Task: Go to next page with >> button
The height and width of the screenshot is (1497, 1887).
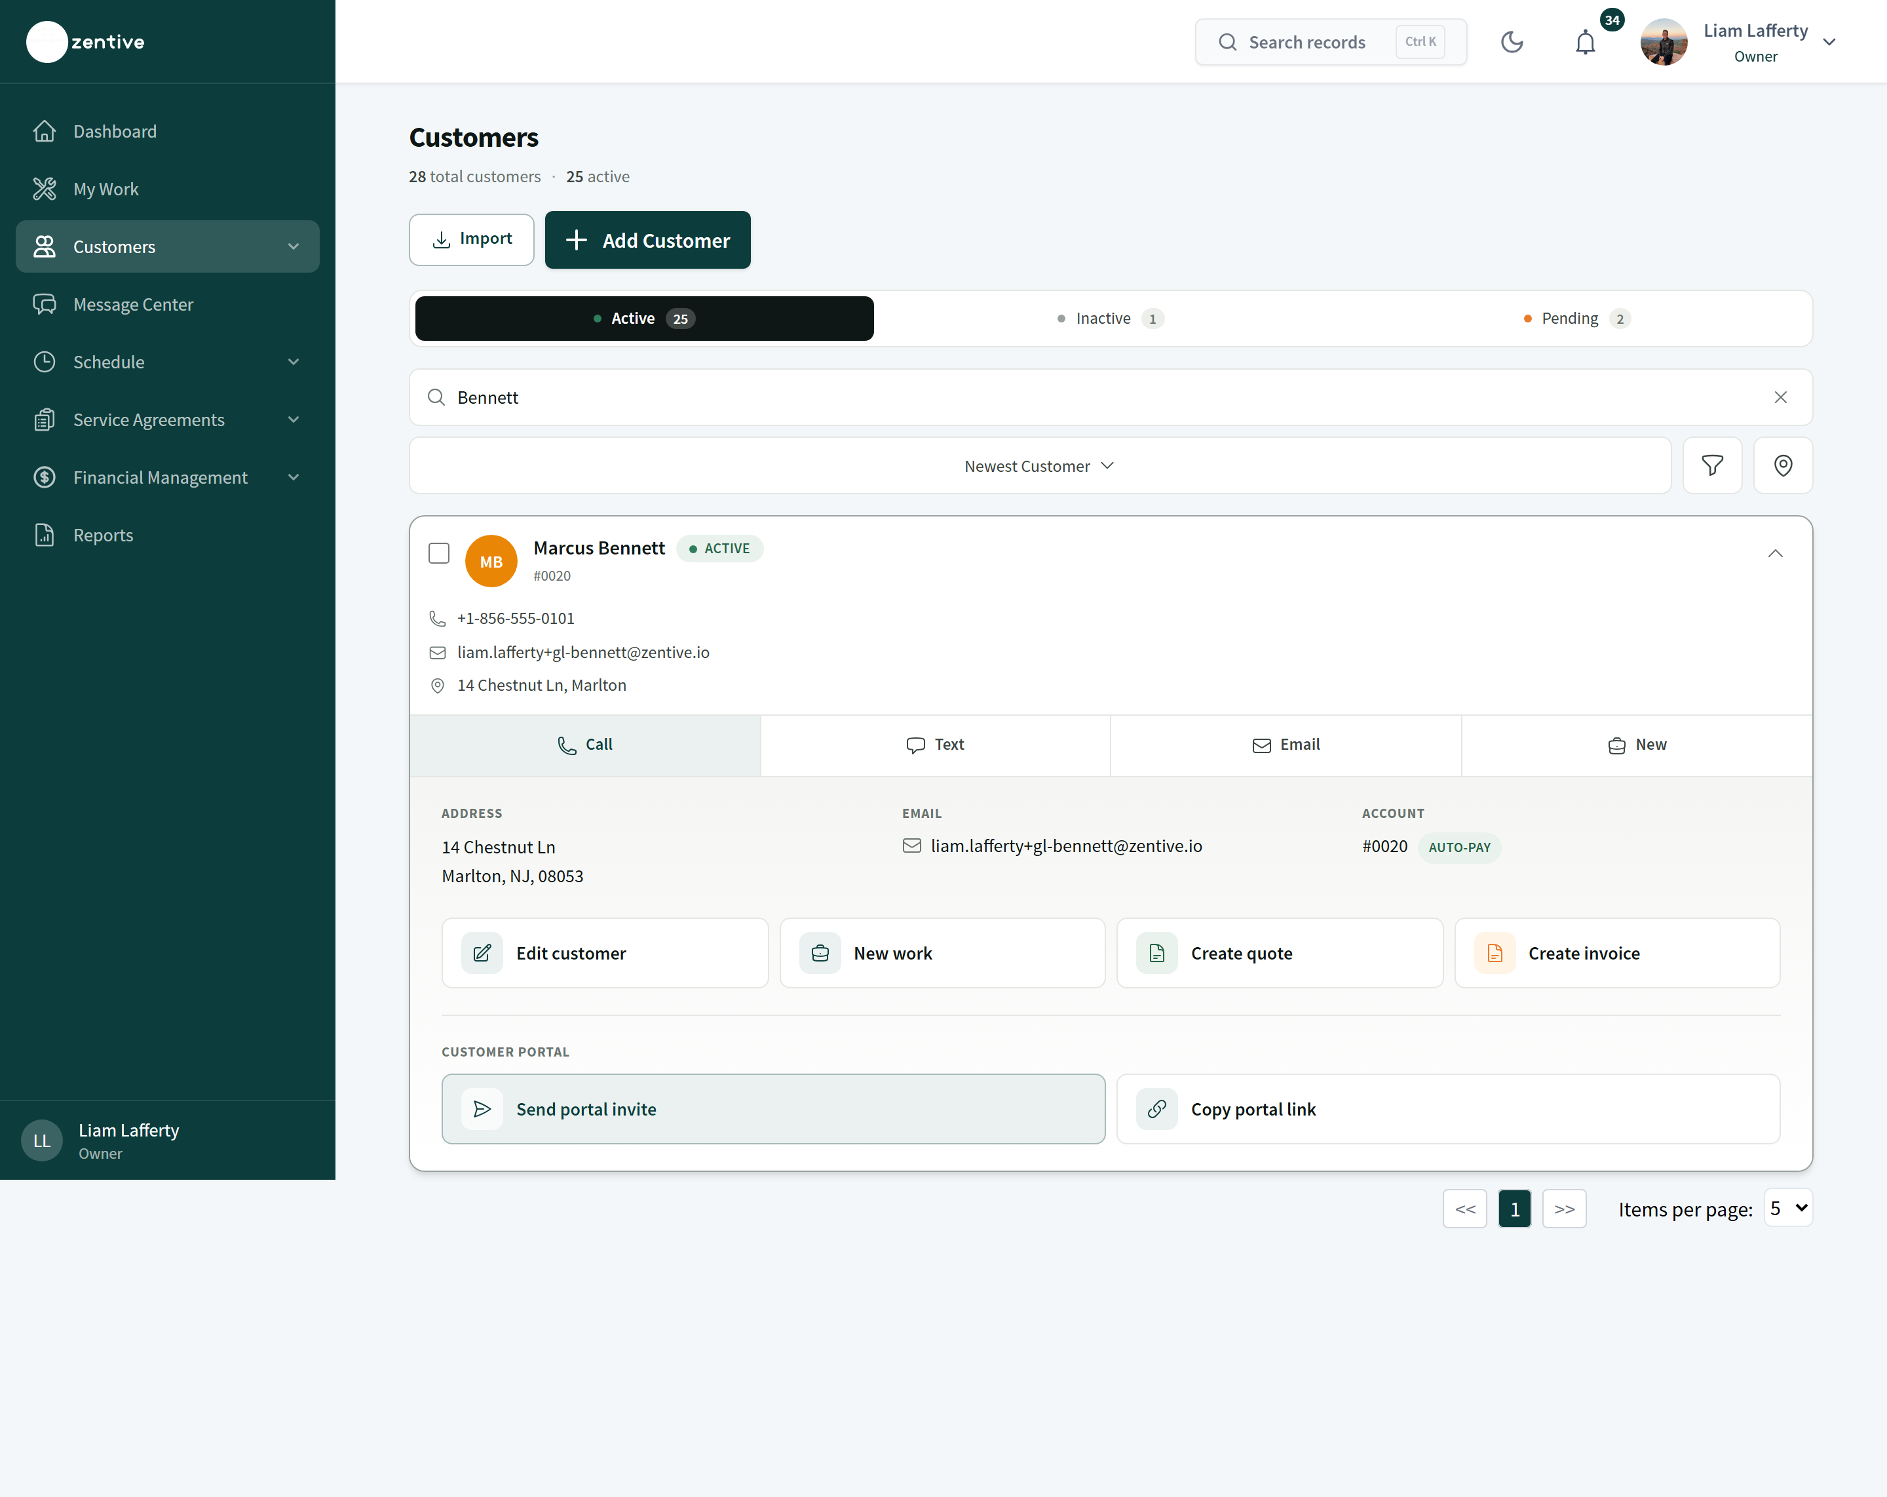Action: 1564,1209
